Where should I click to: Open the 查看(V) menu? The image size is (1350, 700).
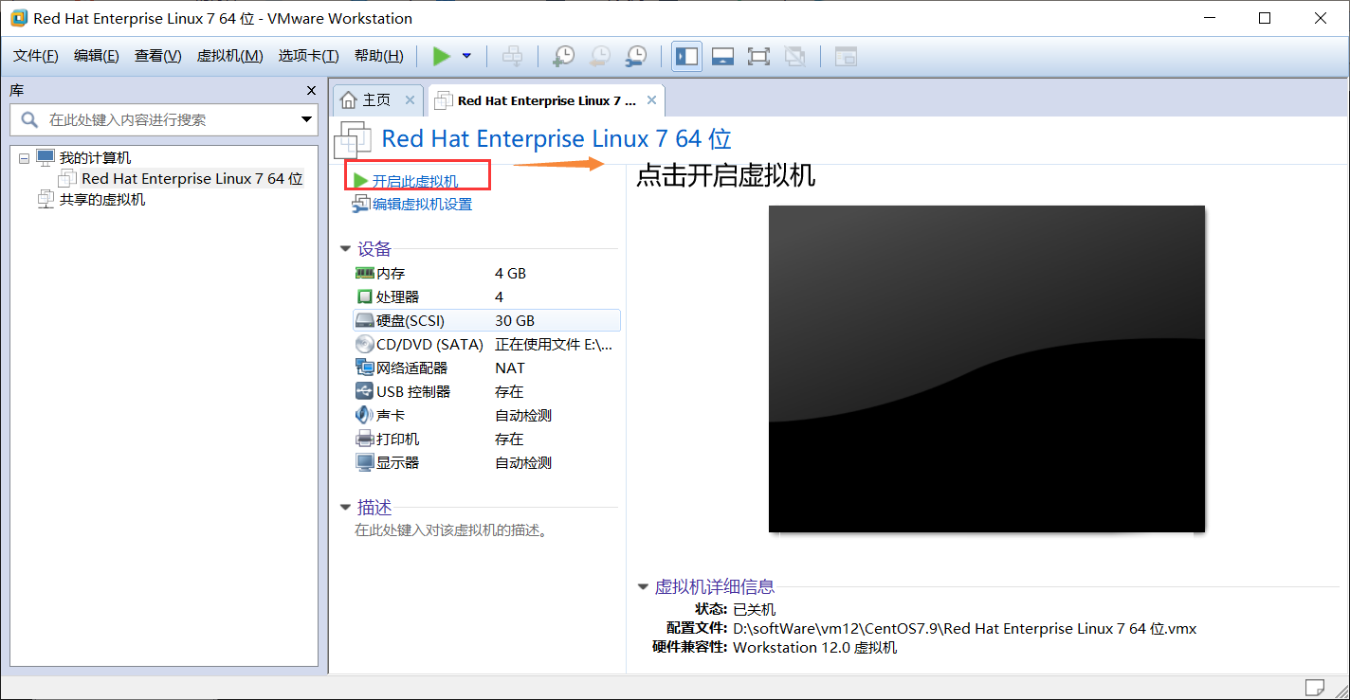tap(157, 56)
